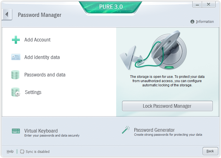Open Password Manager Settings
The height and width of the screenshot is (158, 221).
33,92
